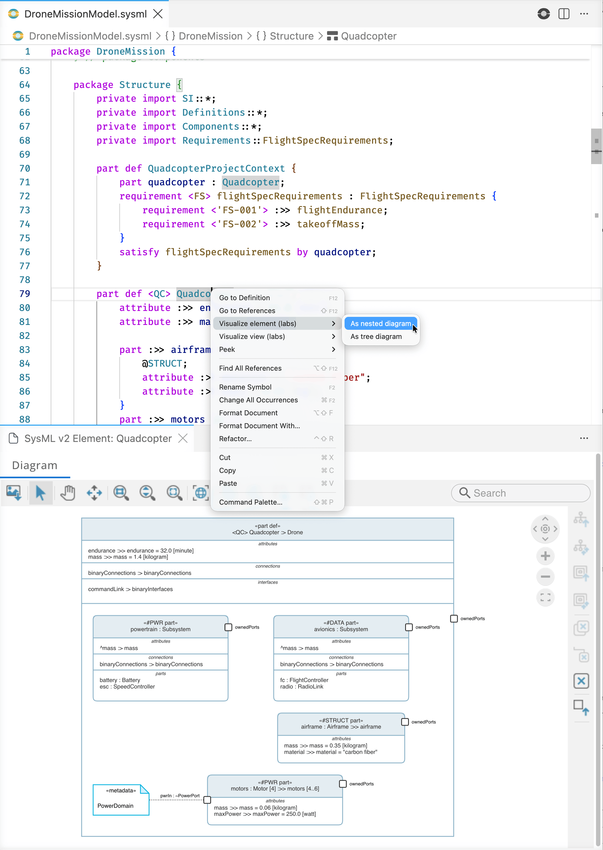The height and width of the screenshot is (850, 603).
Task: Select the PowerDomain metadata note
Action: tap(121, 799)
